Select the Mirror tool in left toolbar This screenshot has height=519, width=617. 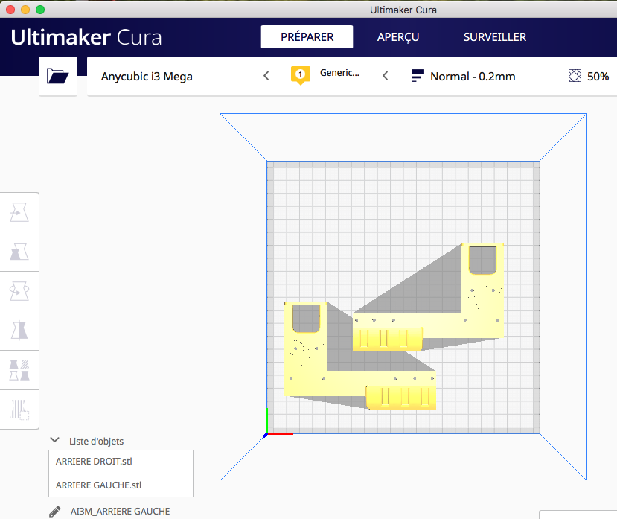[x=19, y=331]
